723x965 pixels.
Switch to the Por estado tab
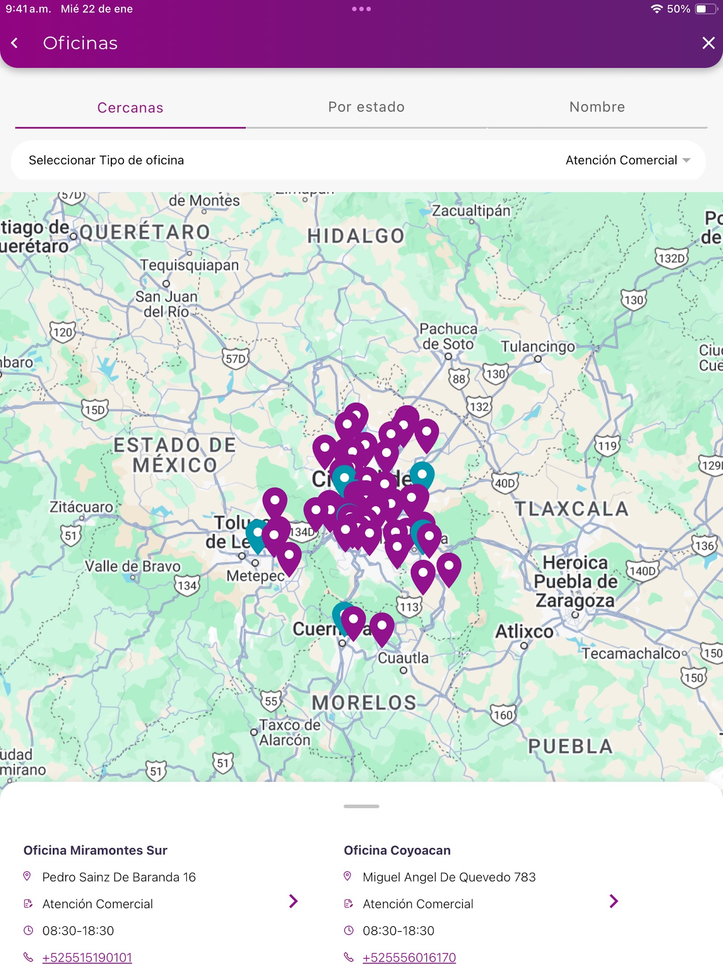click(x=366, y=107)
